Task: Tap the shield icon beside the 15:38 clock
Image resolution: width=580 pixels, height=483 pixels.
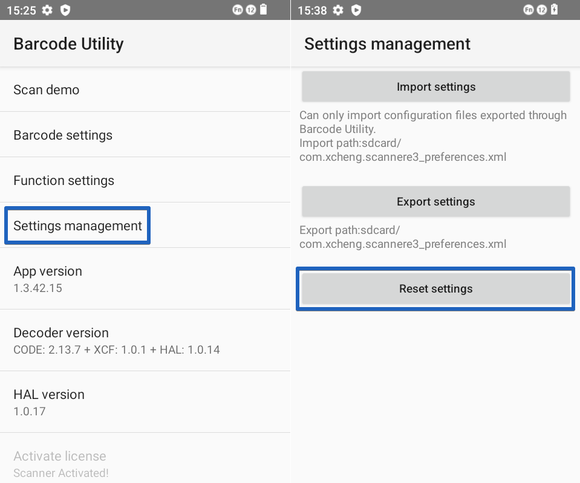Action: click(x=356, y=10)
